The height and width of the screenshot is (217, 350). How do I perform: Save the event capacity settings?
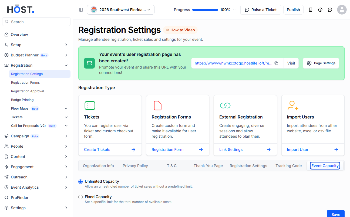(336, 214)
